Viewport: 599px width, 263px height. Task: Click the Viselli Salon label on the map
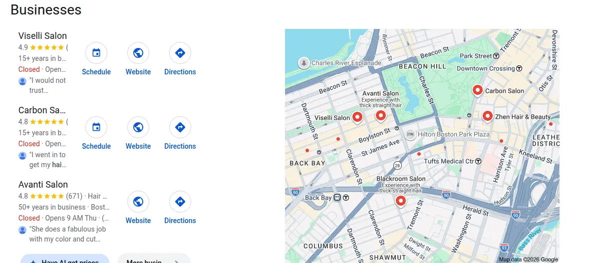click(x=332, y=118)
